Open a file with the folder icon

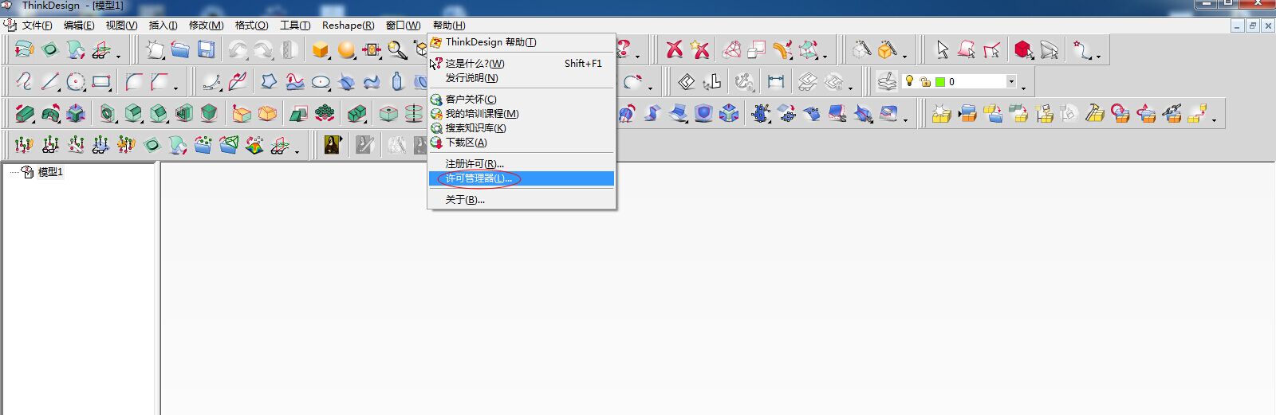(180, 50)
